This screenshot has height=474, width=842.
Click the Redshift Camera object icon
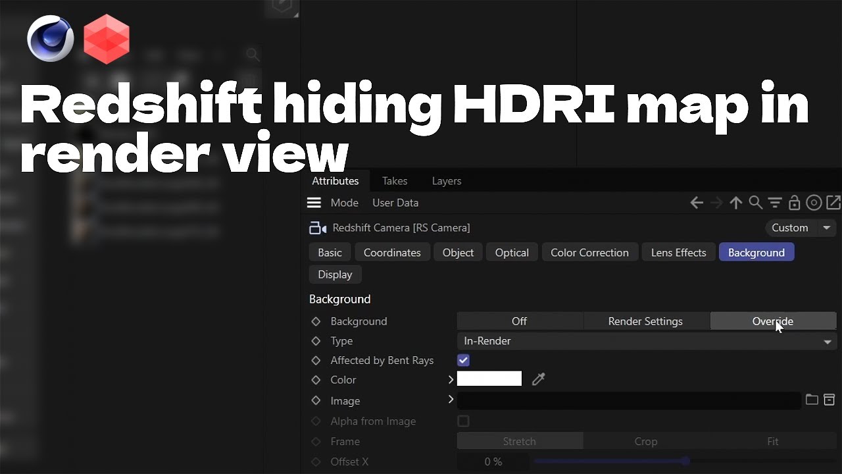click(317, 228)
